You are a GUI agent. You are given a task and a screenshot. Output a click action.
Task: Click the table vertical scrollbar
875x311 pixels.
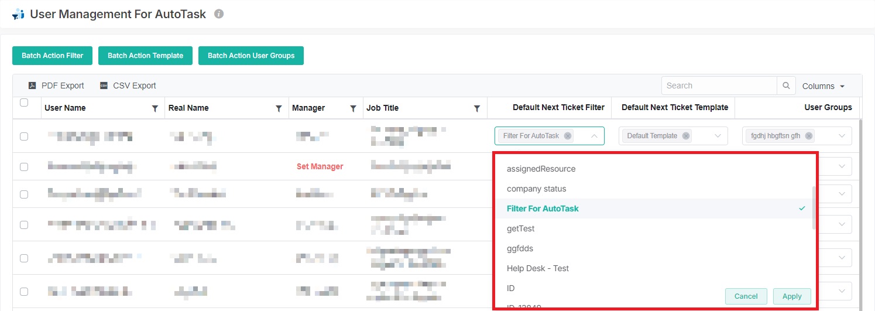tap(861, 215)
